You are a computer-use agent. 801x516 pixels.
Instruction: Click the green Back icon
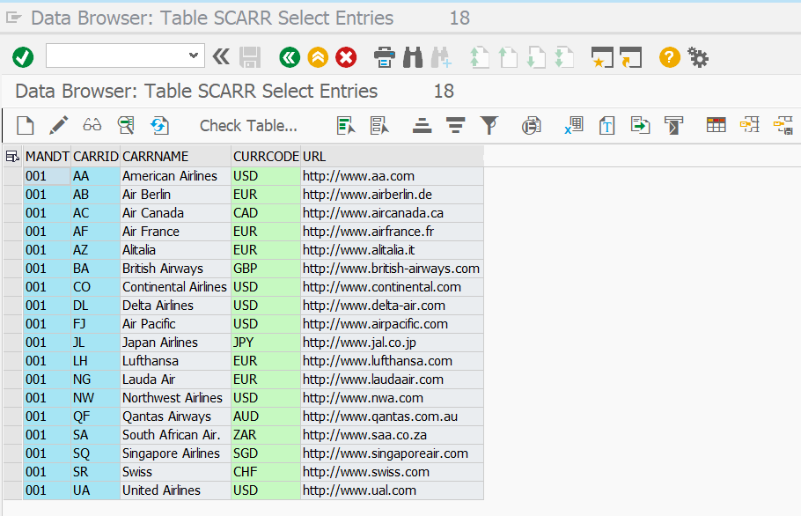(290, 57)
